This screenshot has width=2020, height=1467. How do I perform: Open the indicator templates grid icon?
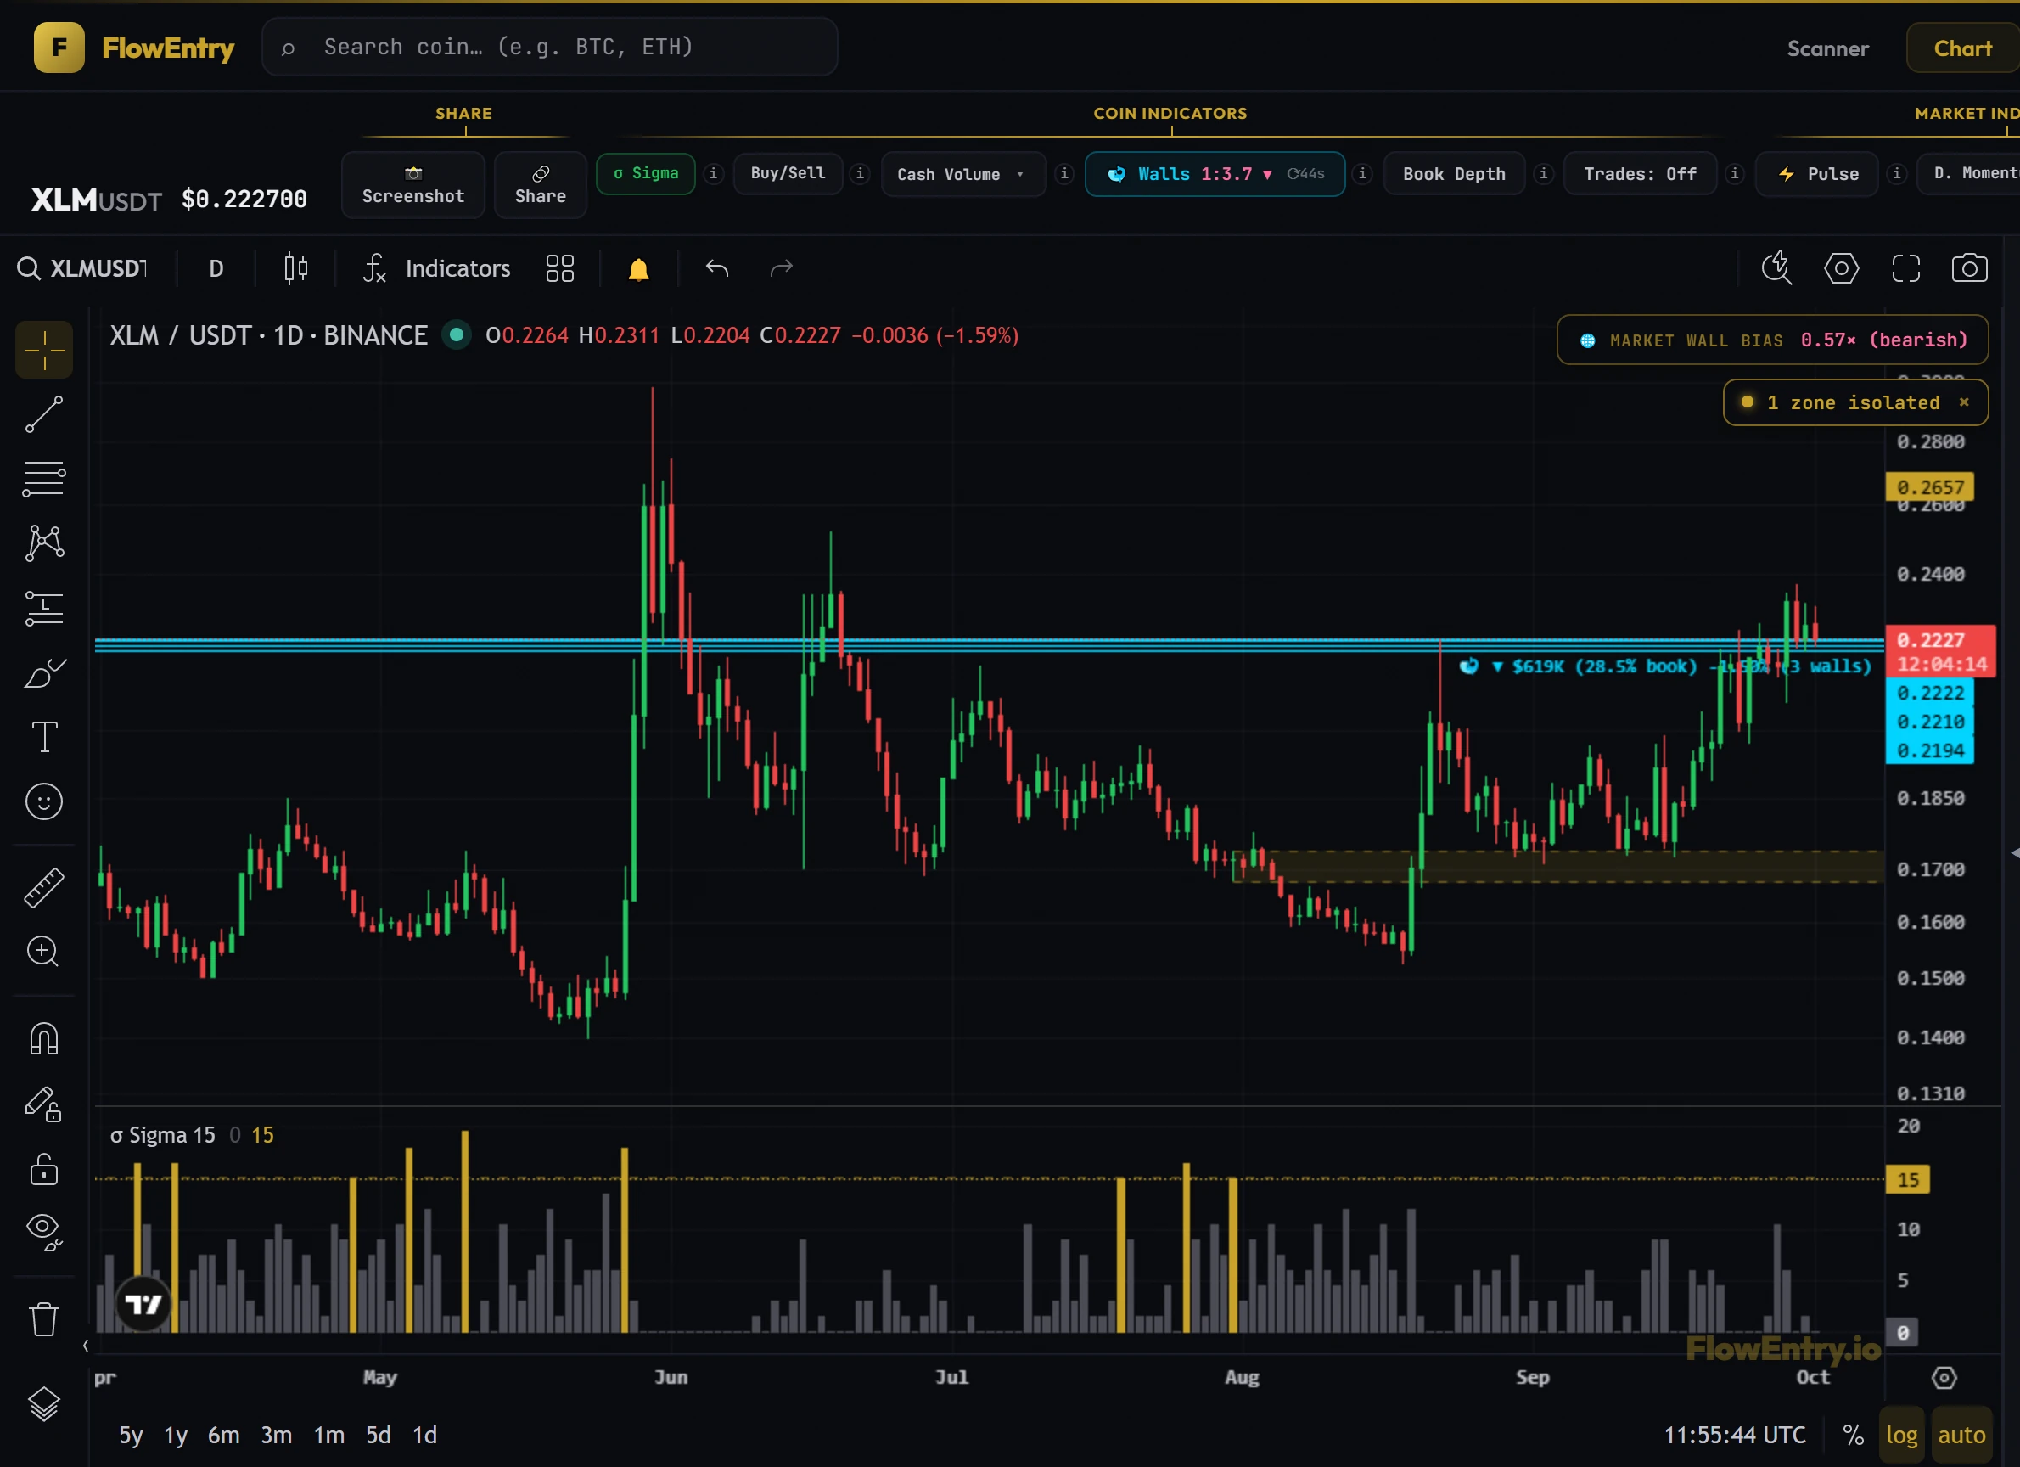coord(559,268)
